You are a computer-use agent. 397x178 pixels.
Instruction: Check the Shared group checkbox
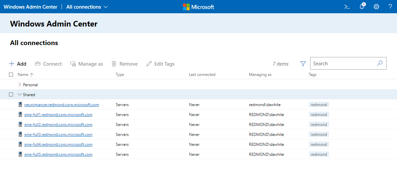point(11,94)
